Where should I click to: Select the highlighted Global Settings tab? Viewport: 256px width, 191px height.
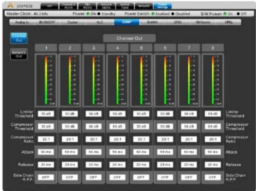click(x=162, y=6)
